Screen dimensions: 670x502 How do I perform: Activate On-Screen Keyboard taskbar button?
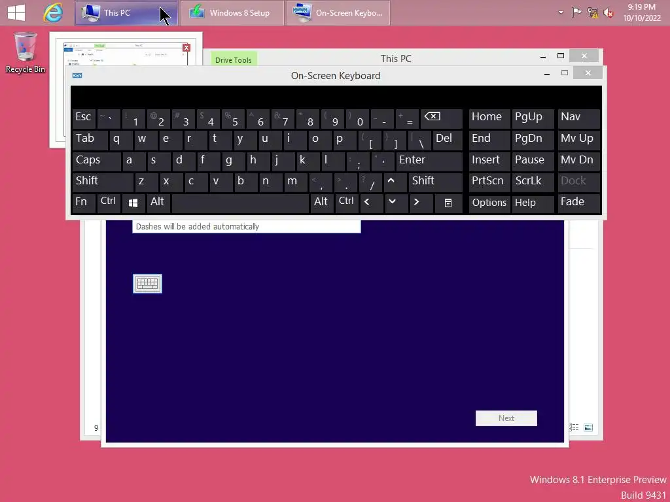point(338,13)
